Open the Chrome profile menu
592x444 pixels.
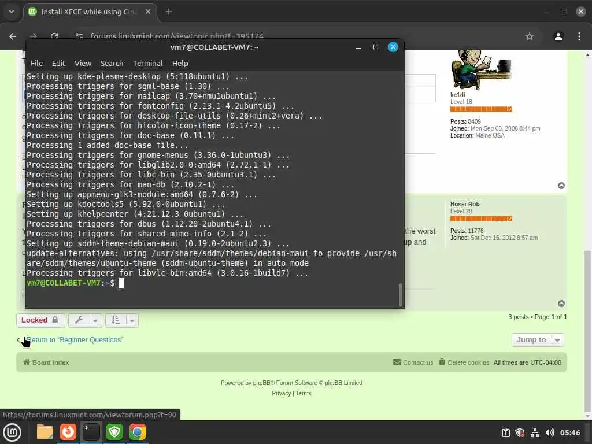(558, 36)
